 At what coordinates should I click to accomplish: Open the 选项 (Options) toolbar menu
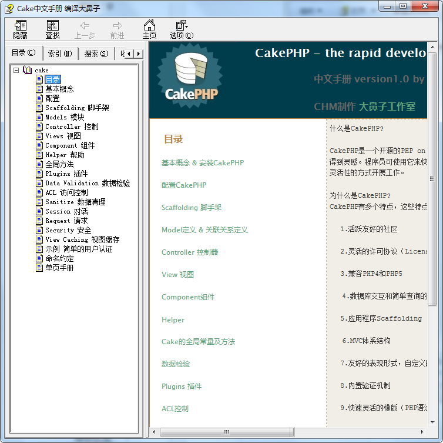[182, 26]
